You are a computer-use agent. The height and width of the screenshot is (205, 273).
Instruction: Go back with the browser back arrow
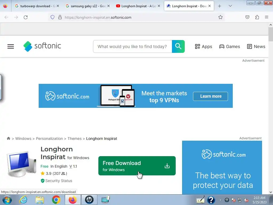6,17
